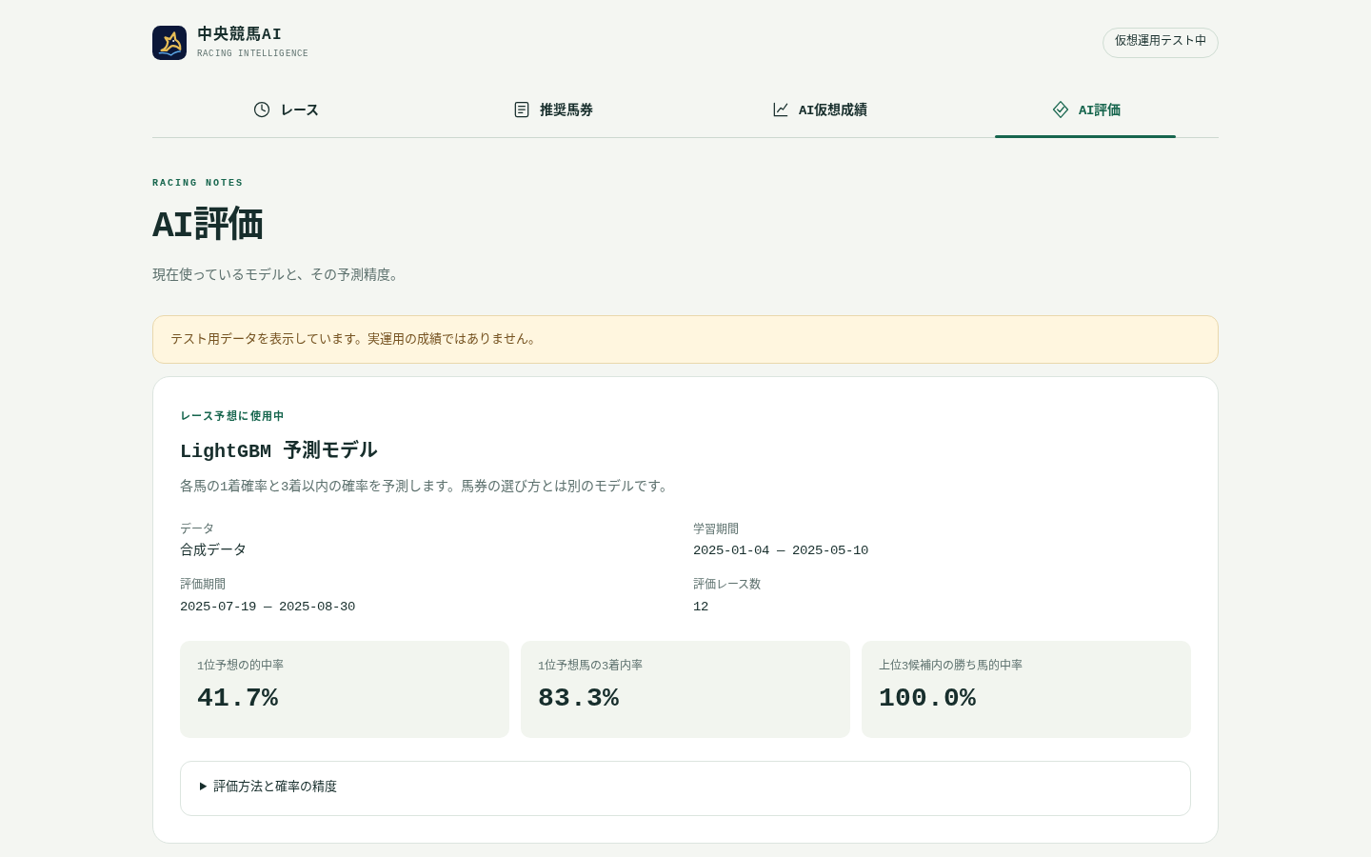
Task: Click the RACING INTELLIGENCE tagline
Action: [x=252, y=53]
